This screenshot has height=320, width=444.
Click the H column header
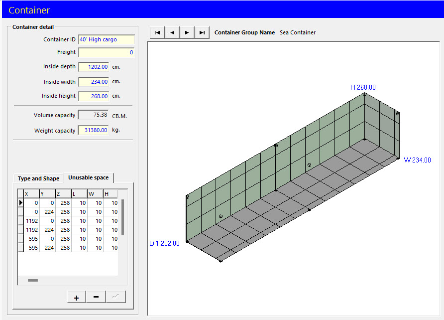[111, 194]
